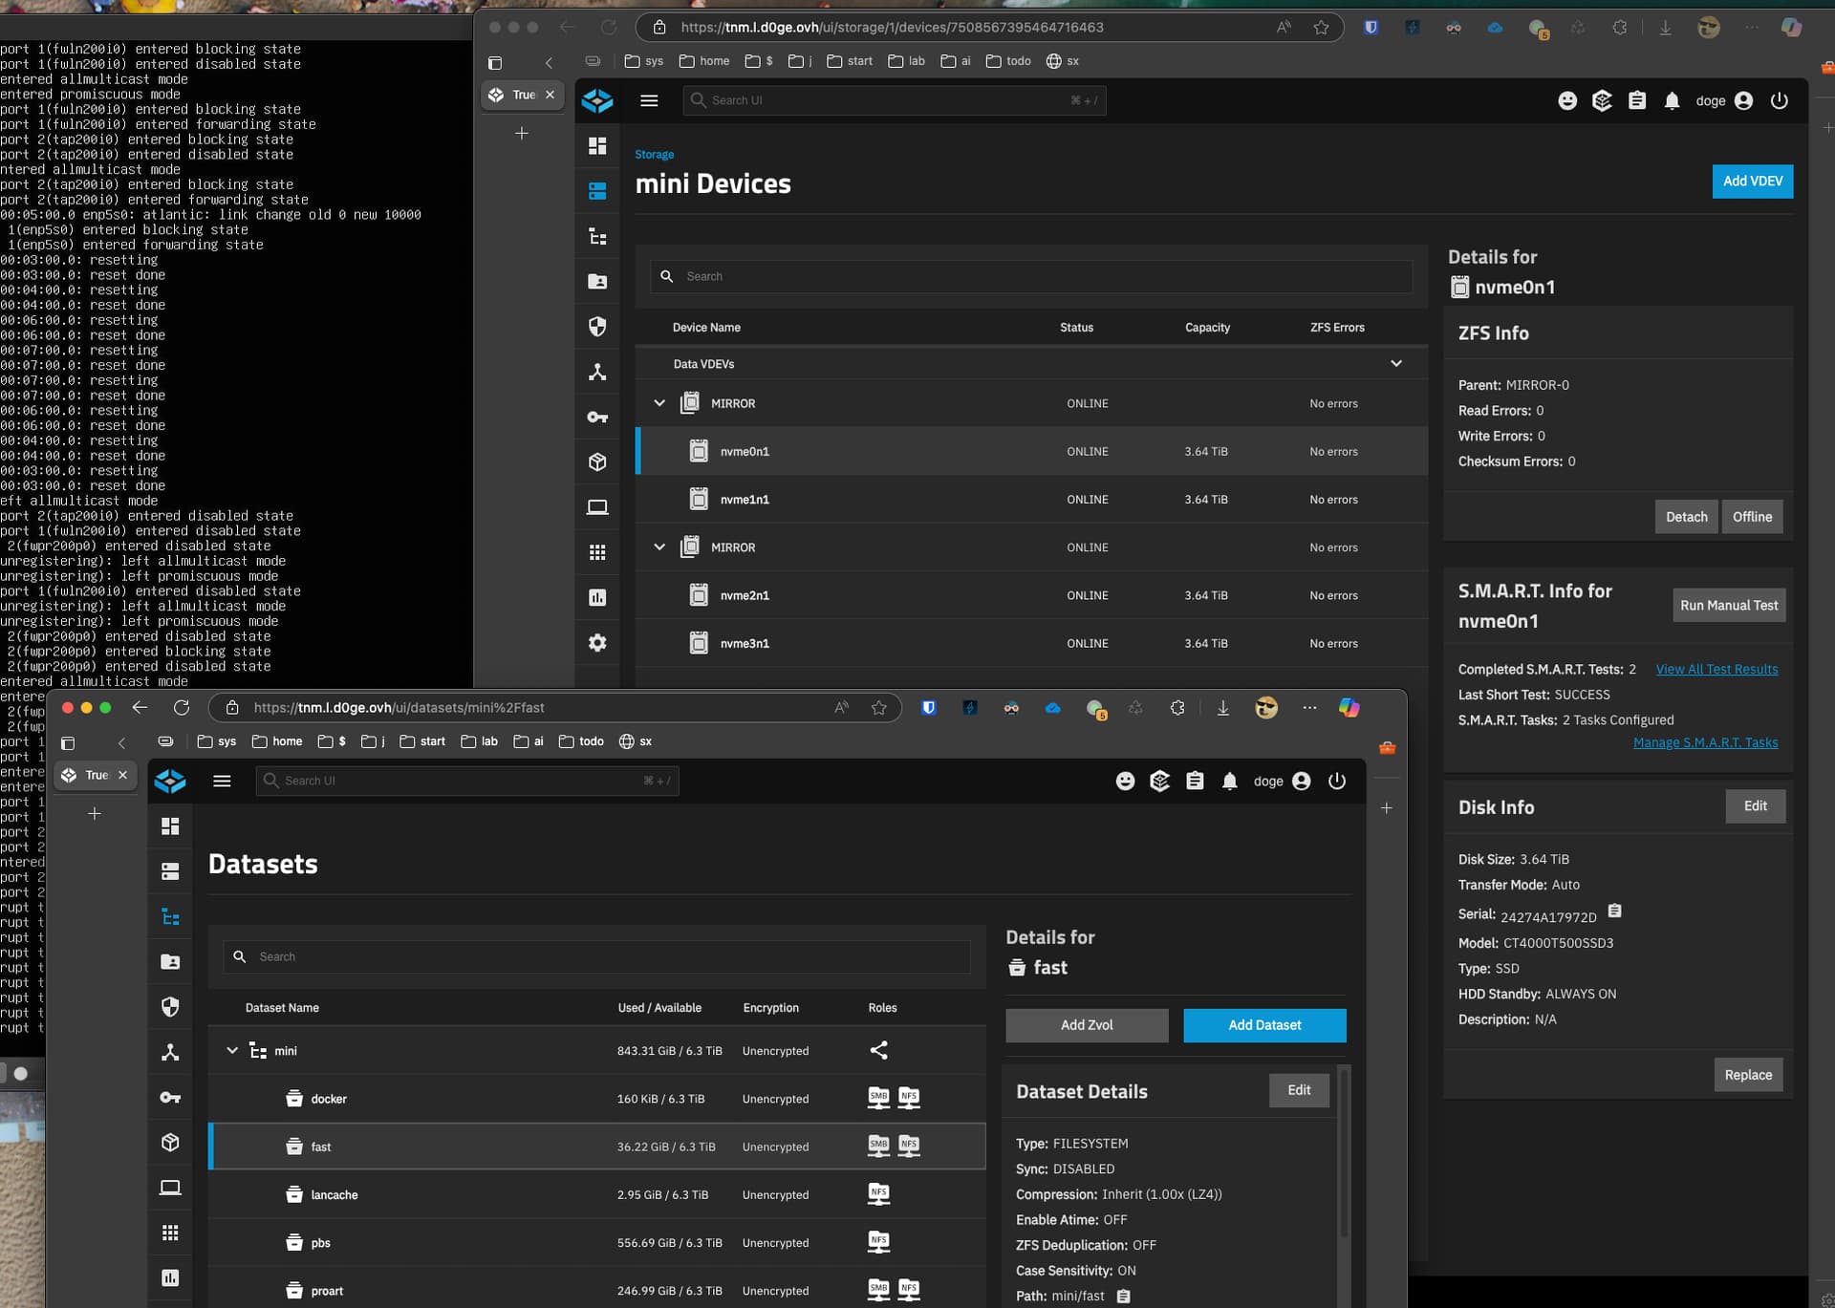Image resolution: width=1835 pixels, height=1308 pixels.
Task: Open the View All Test Results link
Action: 1716,670
